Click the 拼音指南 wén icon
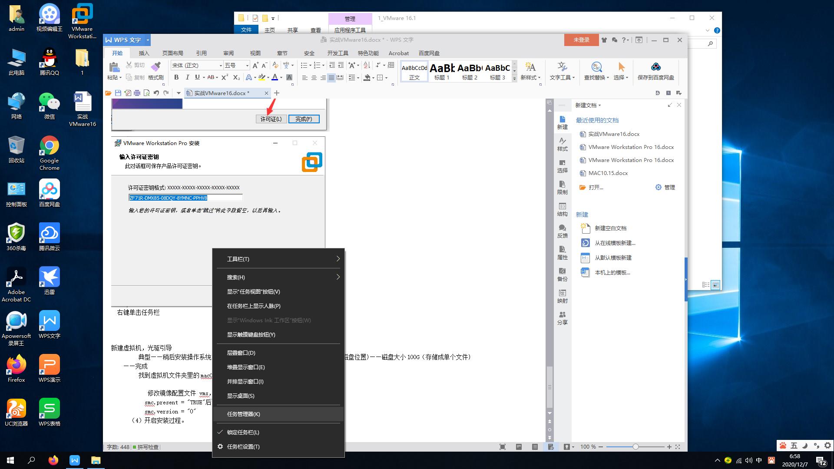Image resolution: width=834 pixels, height=469 pixels. 286,66
